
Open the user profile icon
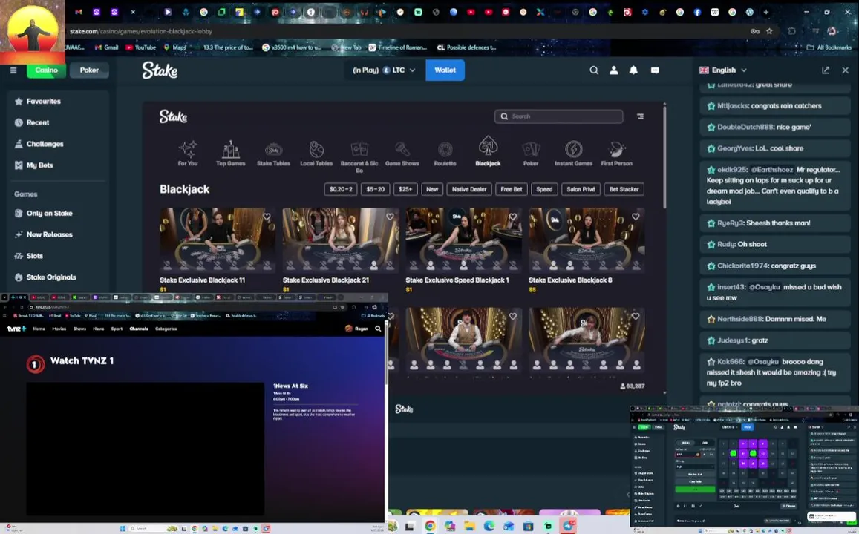613,70
